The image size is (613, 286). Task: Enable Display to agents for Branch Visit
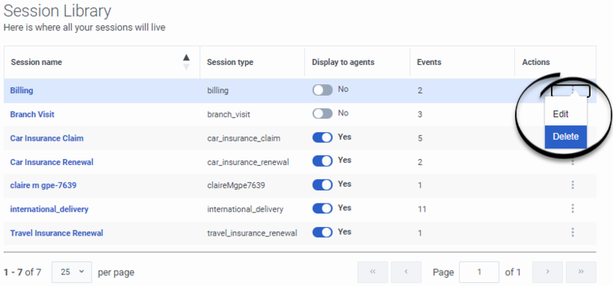point(323,114)
